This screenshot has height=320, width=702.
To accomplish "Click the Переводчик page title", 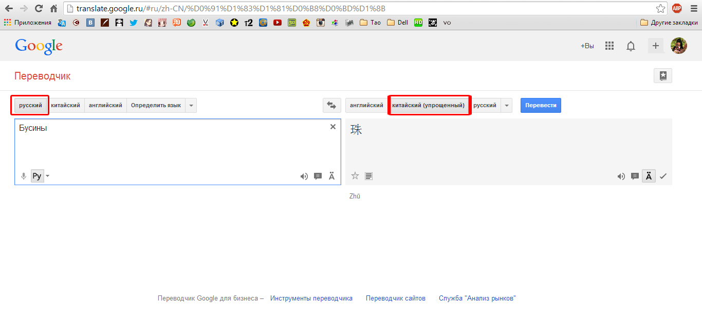I will pyautogui.click(x=43, y=76).
